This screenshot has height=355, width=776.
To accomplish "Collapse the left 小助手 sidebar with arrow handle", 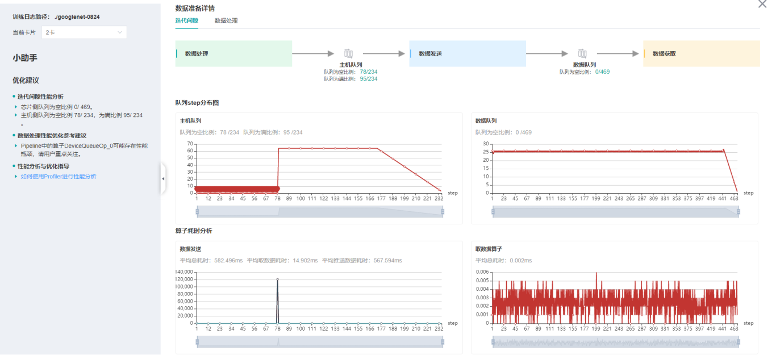I will pos(163,178).
